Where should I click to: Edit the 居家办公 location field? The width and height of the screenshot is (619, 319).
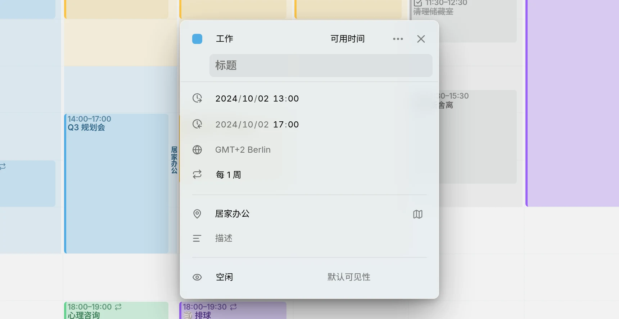[232, 214]
